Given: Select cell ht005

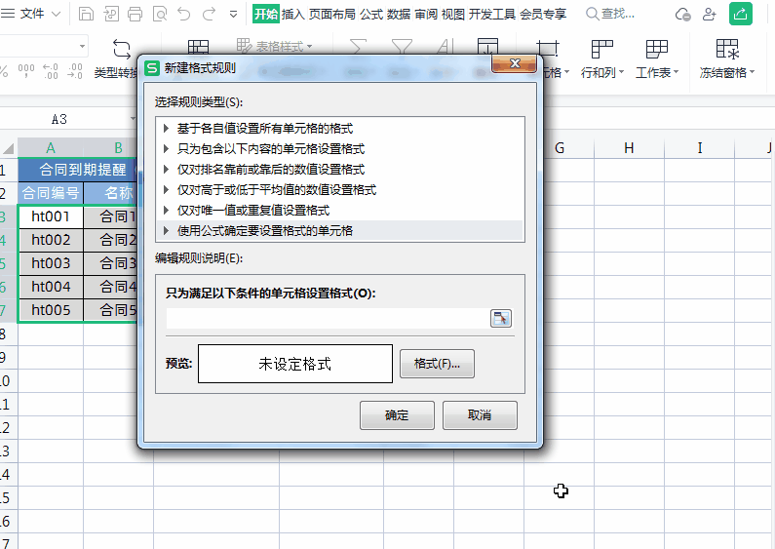Looking at the screenshot, I should [x=51, y=310].
